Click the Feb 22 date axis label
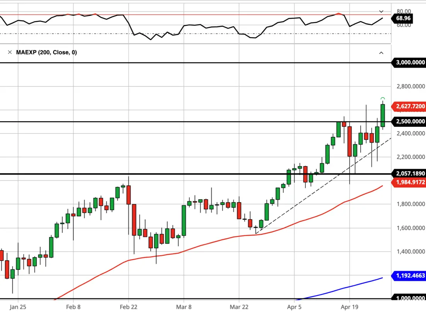Image resolution: width=426 pixels, height=315 pixels. 129,307
